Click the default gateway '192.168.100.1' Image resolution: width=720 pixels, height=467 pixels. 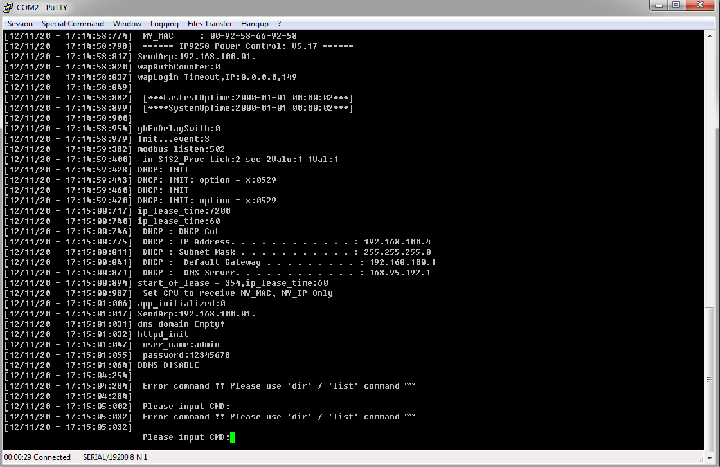pos(402,262)
